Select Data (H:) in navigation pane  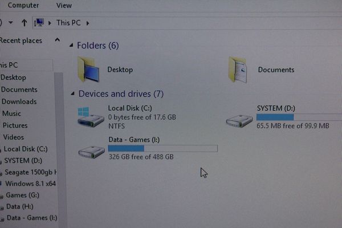[x=19, y=206]
